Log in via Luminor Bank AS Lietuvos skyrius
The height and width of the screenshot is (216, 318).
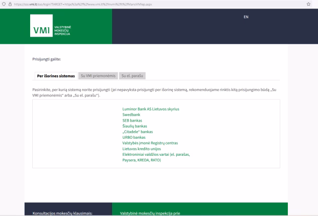point(150,109)
